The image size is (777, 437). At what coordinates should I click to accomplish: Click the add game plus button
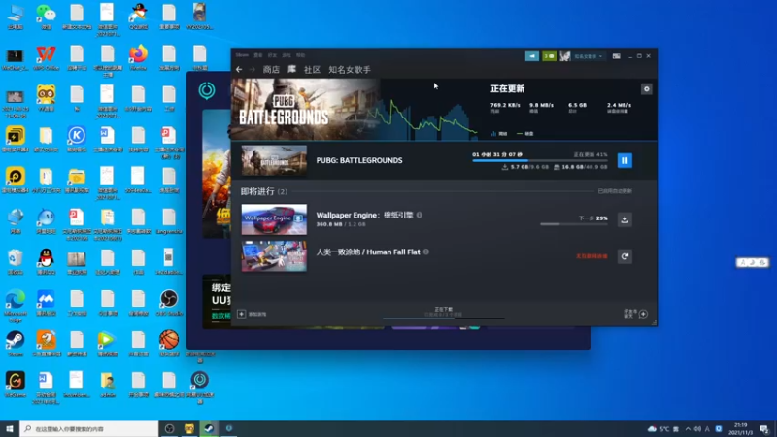point(241,314)
